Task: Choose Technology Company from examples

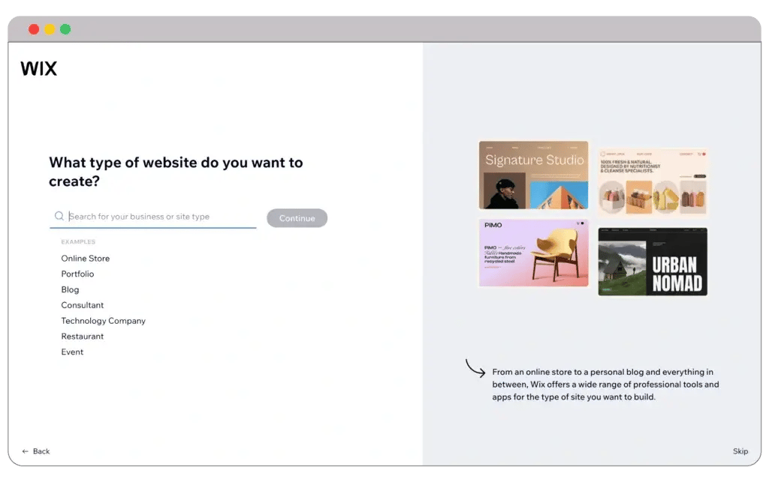Action: (104, 321)
